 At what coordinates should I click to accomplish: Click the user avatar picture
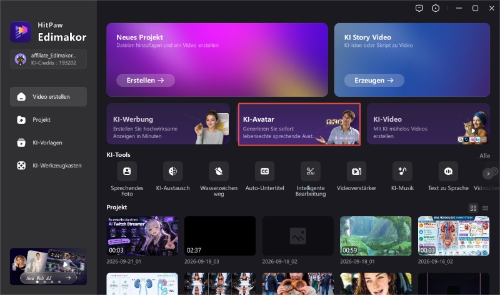pos(21,59)
